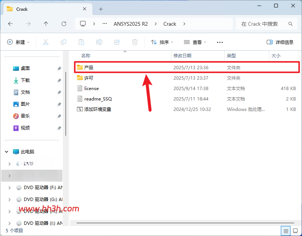Image resolution: width=302 pixels, height=236 pixels.
Task: Click the Paste clipboard icon
Action: (81, 42)
